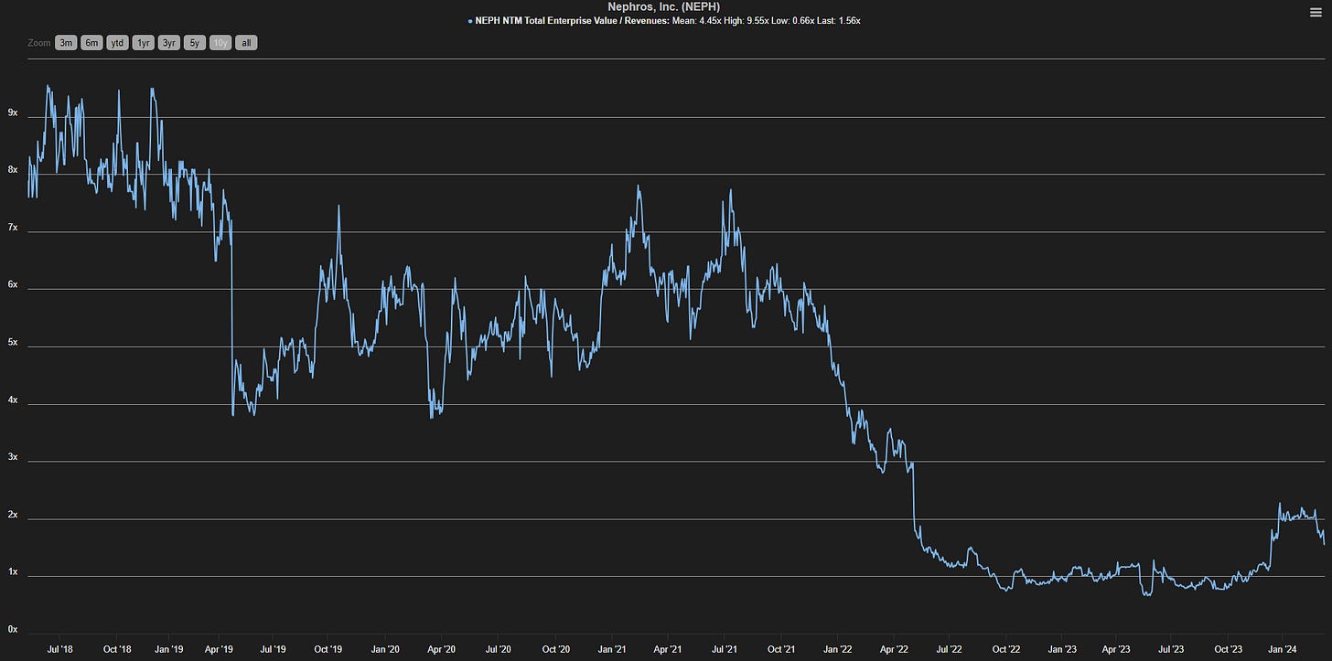Viewport: 1332px width, 661px height.
Task: Click the 6x y-axis label
Action: point(13,284)
